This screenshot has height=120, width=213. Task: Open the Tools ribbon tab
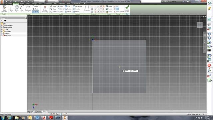pyautogui.click(x=28, y=4)
